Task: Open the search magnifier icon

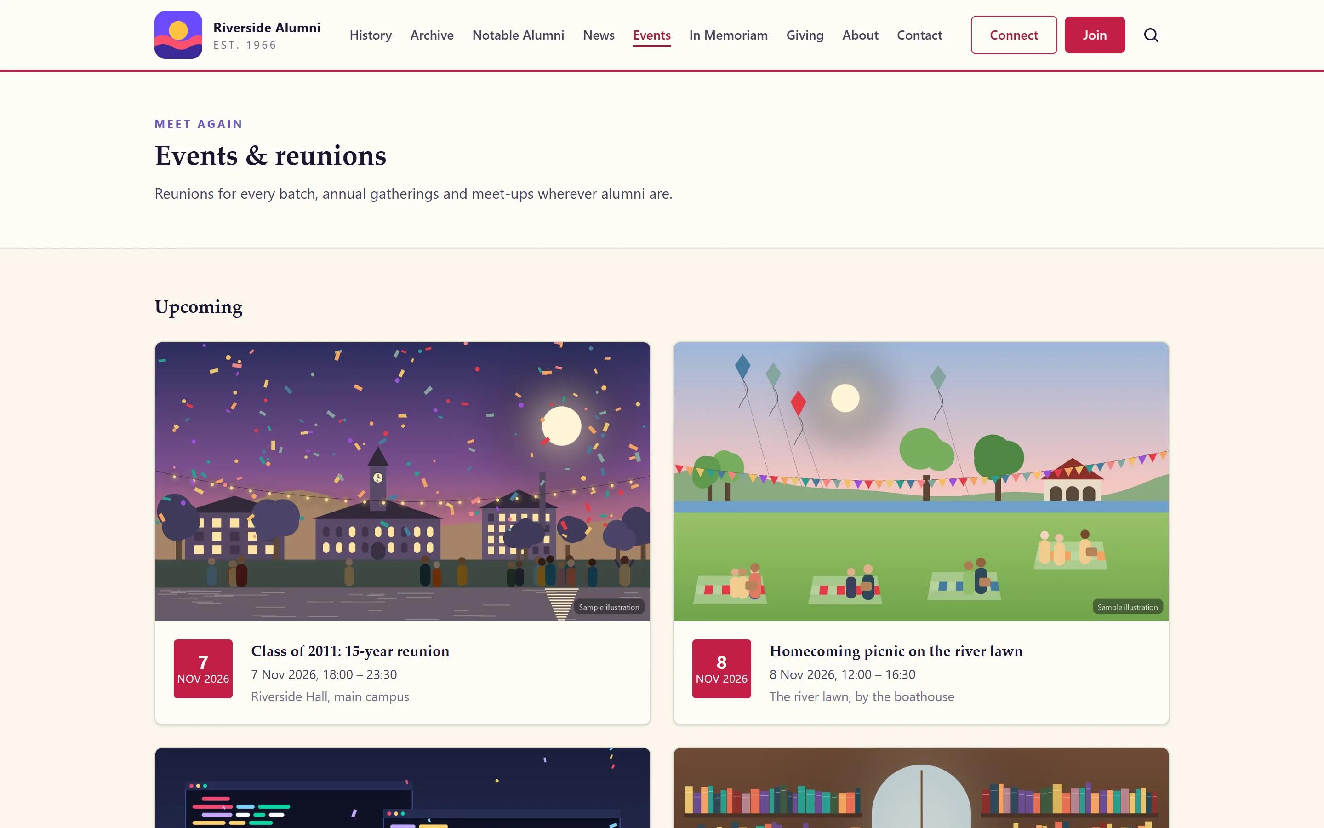Action: click(x=1151, y=35)
